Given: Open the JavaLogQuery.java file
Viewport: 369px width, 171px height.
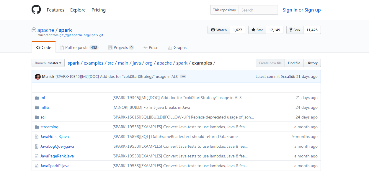Looking at the screenshot, I should coord(57,146).
